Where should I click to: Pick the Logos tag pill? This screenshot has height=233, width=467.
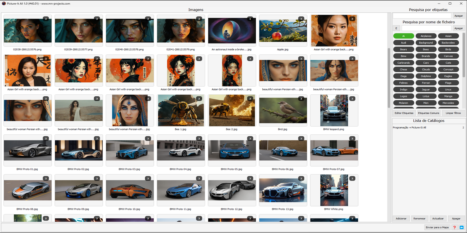[404, 96]
